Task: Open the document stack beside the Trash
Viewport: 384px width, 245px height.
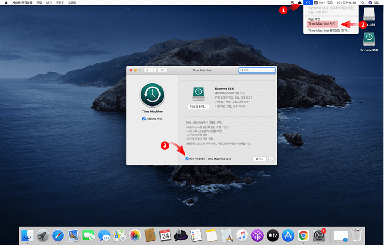Action: (x=341, y=236)
